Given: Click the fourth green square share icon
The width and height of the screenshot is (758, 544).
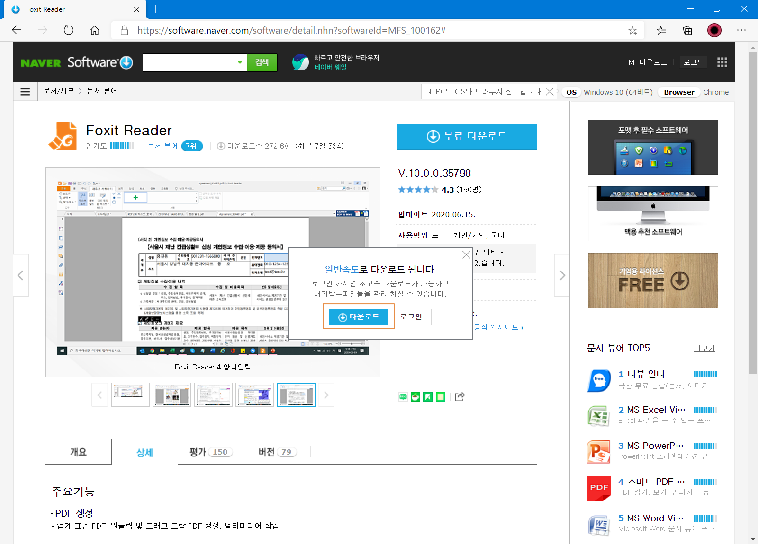Looking at the screenshot, I should (x=441, y=397).
